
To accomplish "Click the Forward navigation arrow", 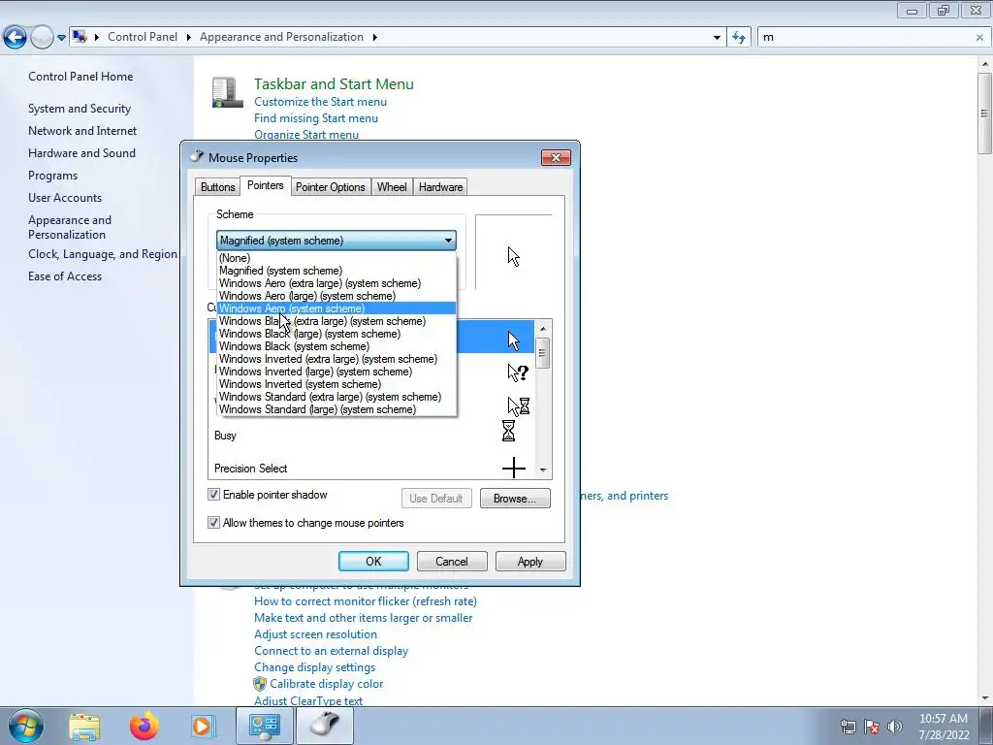I will pyautogui.click(x=42, y=38).
